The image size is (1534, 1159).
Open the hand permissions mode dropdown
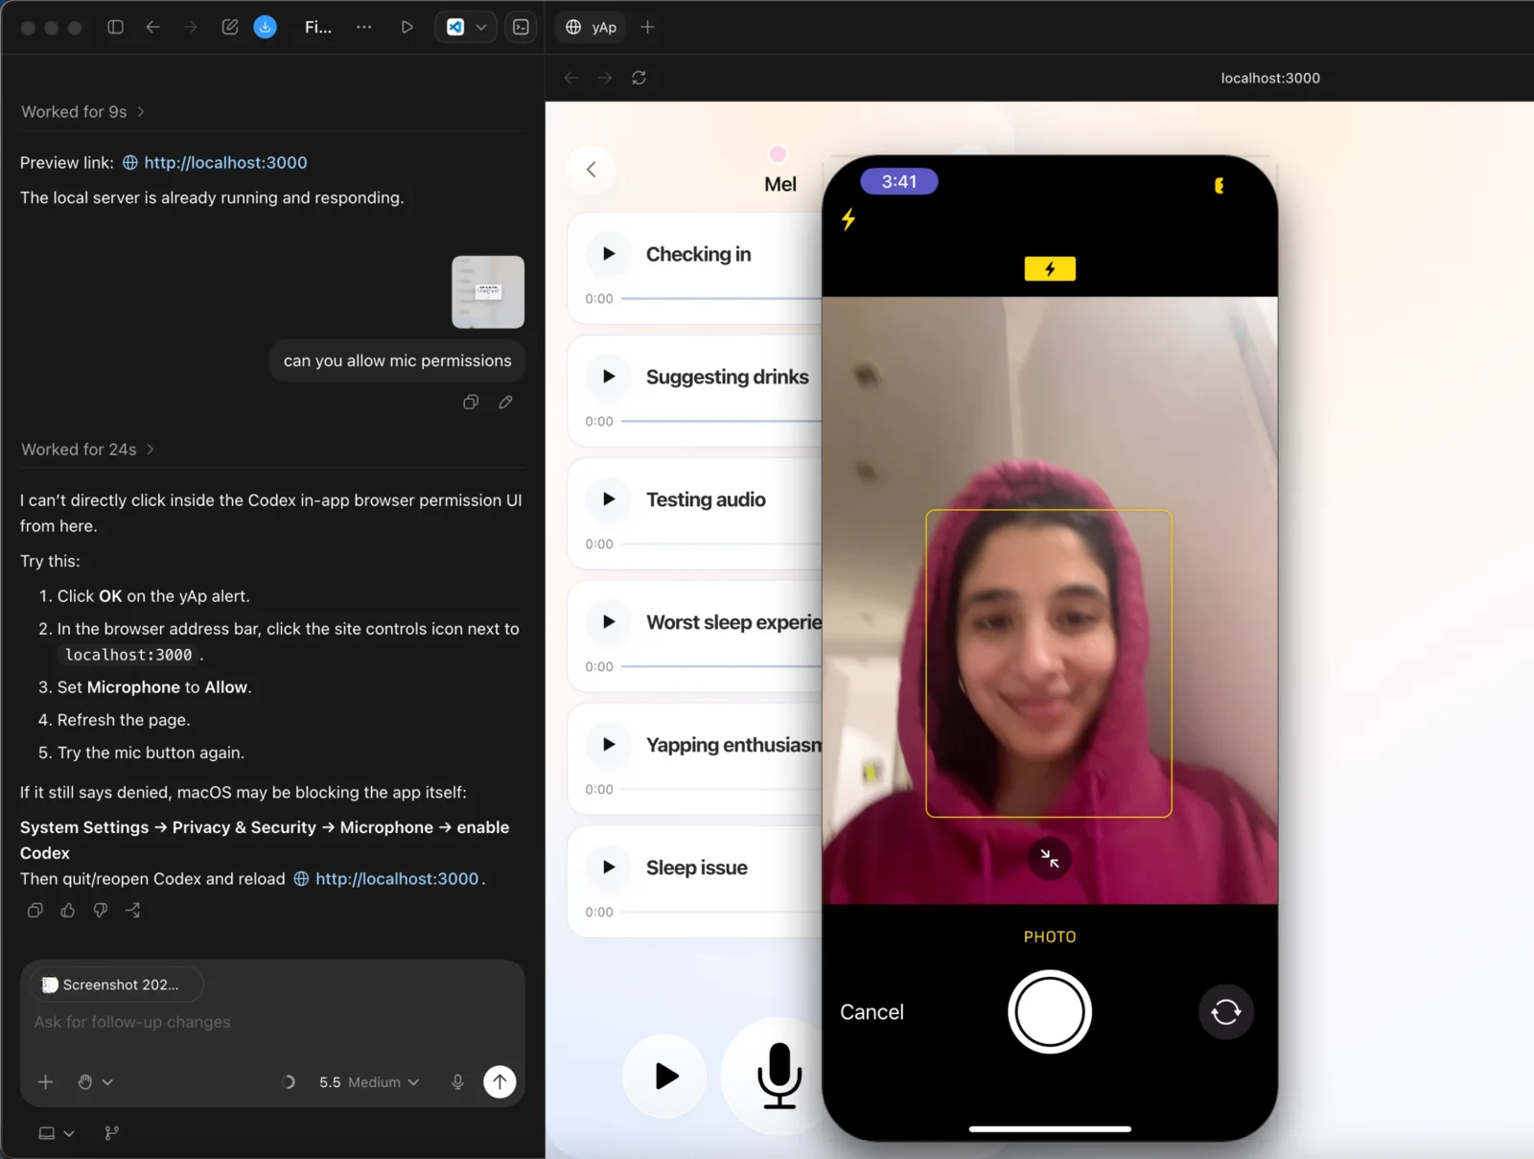pyautogui.click(x=95, y=1081)
